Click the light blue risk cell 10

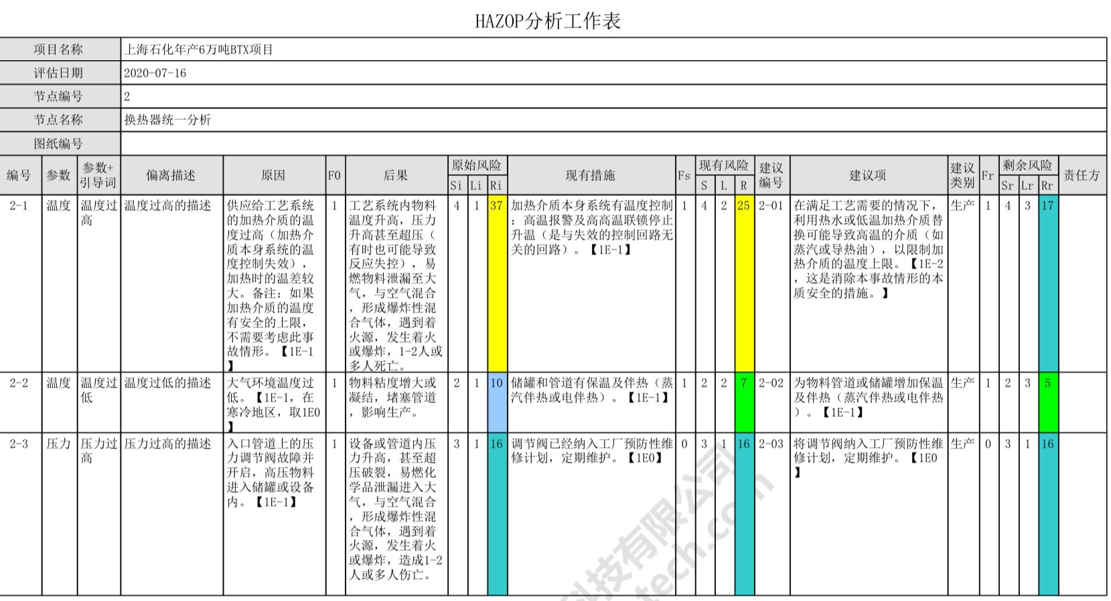[497, 402]
